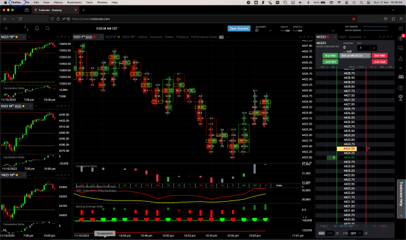This screenshot has width=406, height=240.
Task: Click the Buy Mkt button
Action: pyautogui.click(x=331, y=56)
